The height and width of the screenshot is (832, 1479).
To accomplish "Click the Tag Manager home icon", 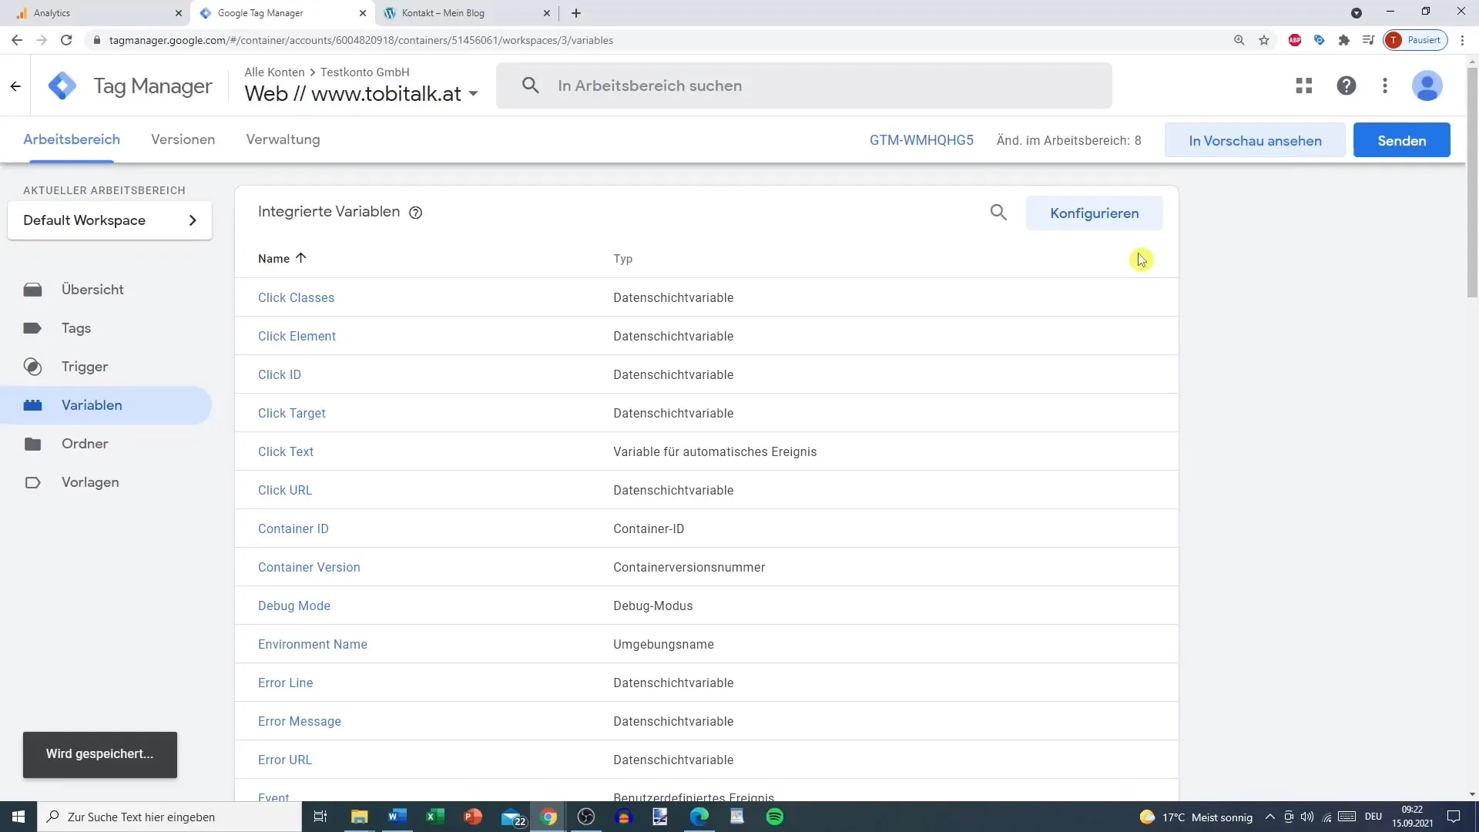I will 61,86.
